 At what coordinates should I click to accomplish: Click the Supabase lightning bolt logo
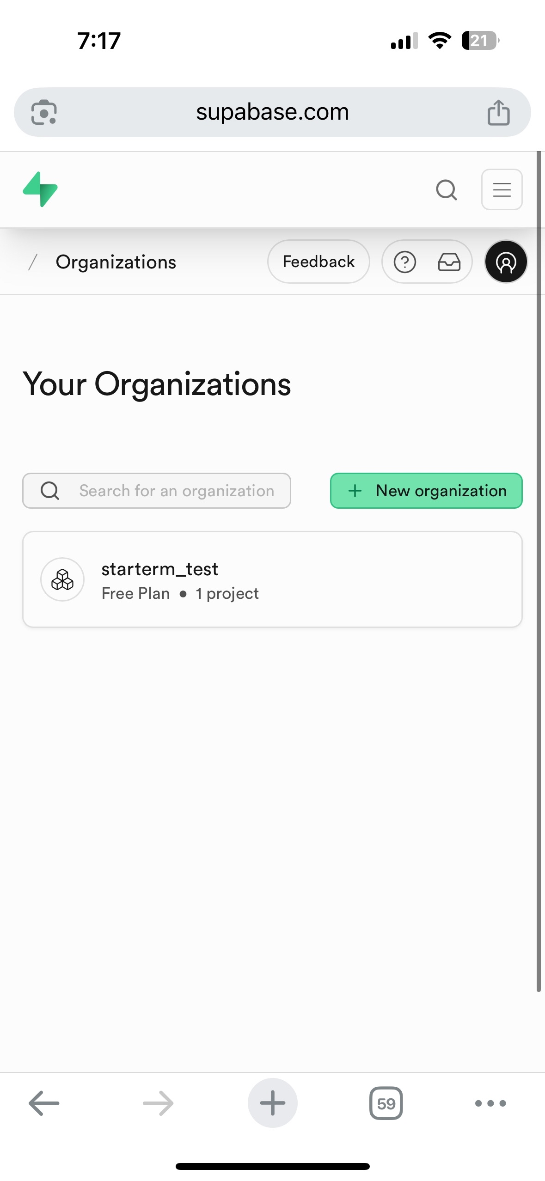pyautogui.click(x=40, y=189)
